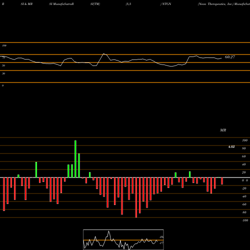
Task: Click the -100 axis label of MR chart
Action: [244, 220]
